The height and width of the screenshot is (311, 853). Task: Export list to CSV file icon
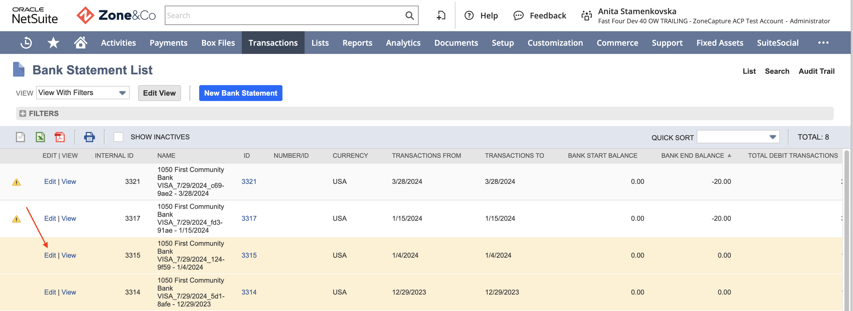[20, 137]
